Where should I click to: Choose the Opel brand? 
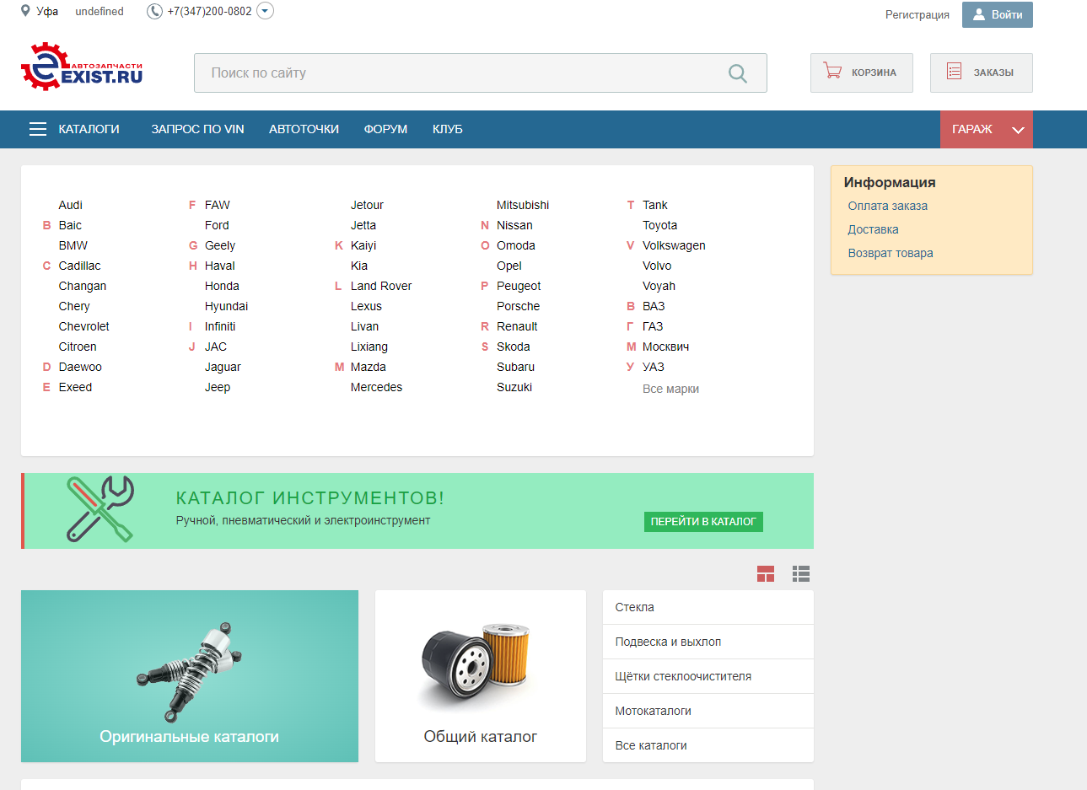tap(509, 266)
